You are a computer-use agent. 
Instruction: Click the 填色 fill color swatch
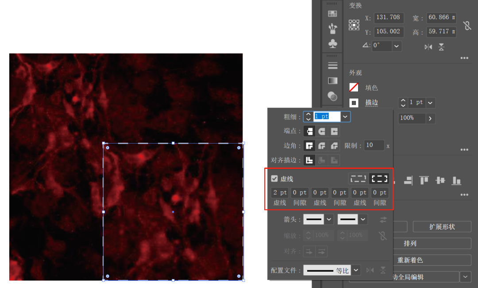(x=354, y=88)
